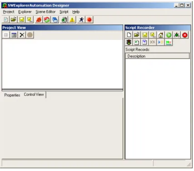
Task: Click the red record circle in main toolbar
Action: (x=90, y=20)
